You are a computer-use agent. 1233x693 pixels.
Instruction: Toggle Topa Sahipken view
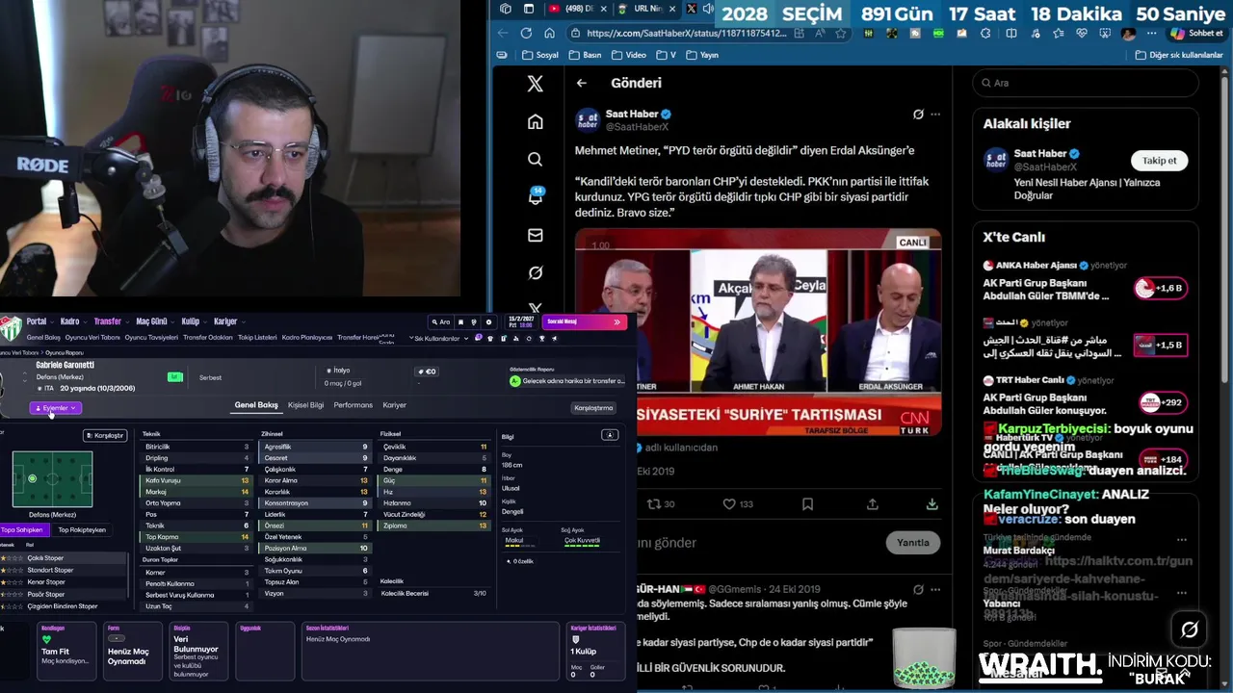[x=21, y=529]
